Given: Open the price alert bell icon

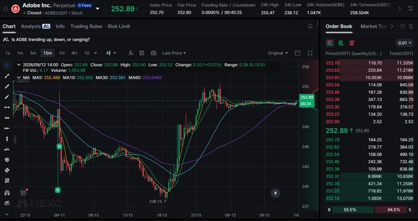Looking at the screenshot, I should (310, 26).
